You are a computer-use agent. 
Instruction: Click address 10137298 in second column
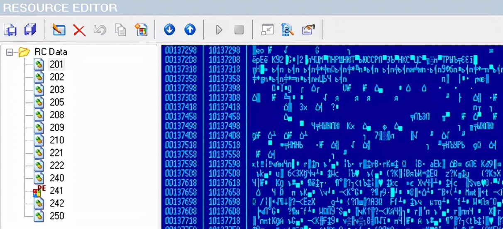click(x=224, y=50)
